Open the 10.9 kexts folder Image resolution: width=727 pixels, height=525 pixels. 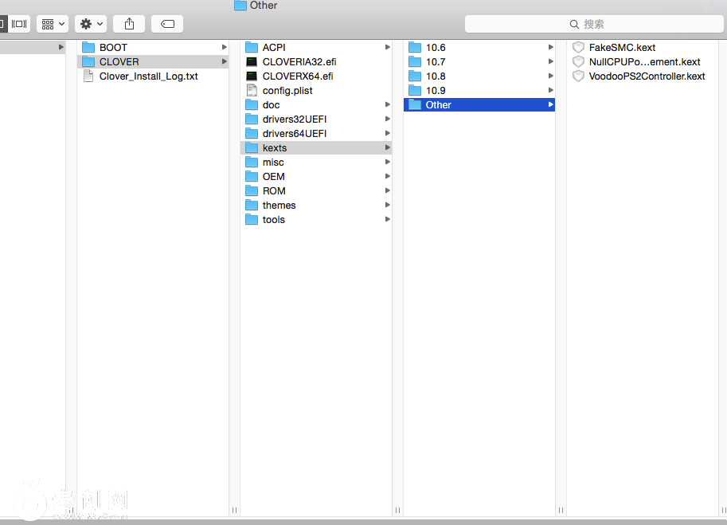point(436,91)
